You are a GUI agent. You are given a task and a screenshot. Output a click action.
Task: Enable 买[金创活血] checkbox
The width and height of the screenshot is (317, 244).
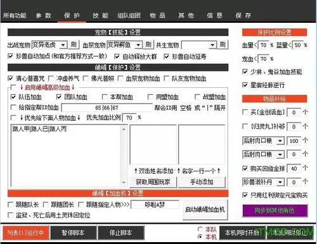245,112
